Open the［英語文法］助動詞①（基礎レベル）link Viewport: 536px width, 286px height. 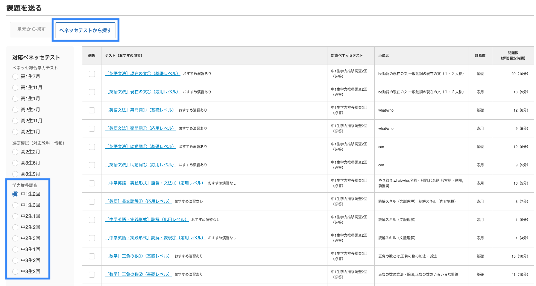click(x=141, y=147)
